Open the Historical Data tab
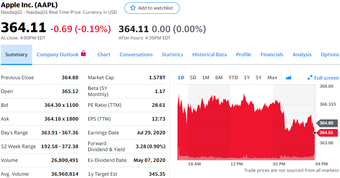 point(209,55)
